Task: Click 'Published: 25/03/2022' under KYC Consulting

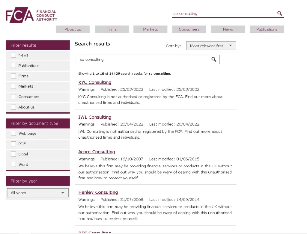Action: point(122,89)
